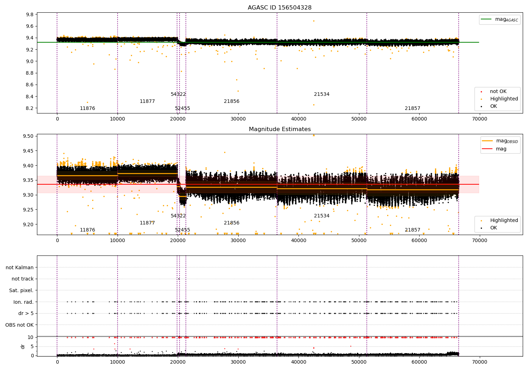Click the 'Magnitude Estimates' plot title
Screen dimensions: 528x370
click(279, 129)
